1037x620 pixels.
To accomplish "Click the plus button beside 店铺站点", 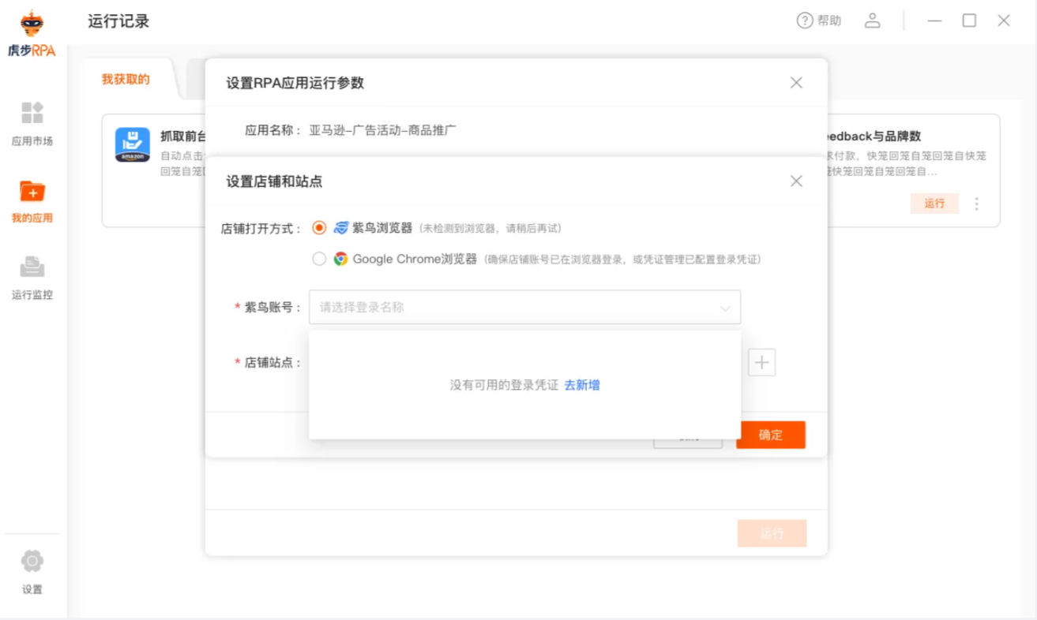I will pyautogui.click(x=762, y=362).
